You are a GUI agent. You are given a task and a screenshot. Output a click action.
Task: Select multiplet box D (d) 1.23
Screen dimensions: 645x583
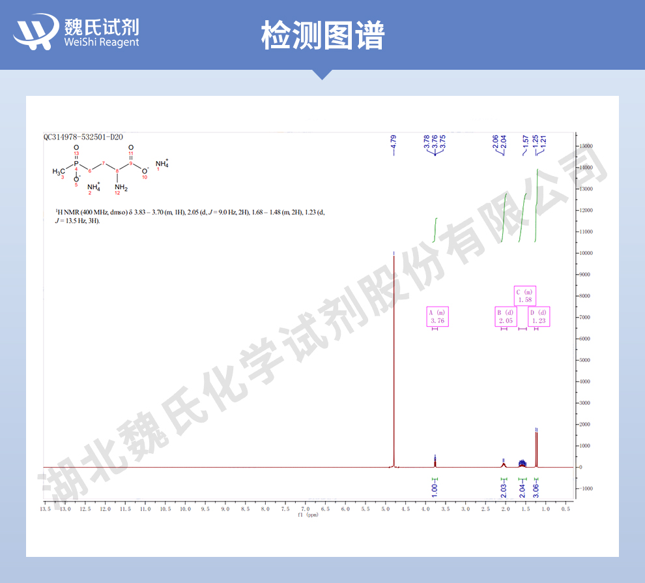(539, 316)
